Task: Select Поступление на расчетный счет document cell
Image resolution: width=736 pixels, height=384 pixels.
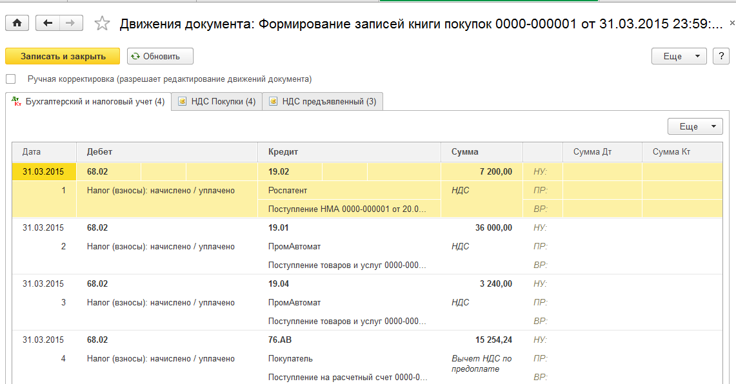Action: point(349,378)
